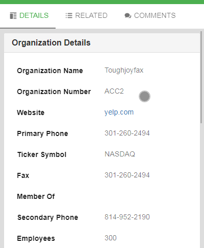Click the Employees value 300
The width and height of the screenshot is (204, 248).
click(x=111, y=238)
